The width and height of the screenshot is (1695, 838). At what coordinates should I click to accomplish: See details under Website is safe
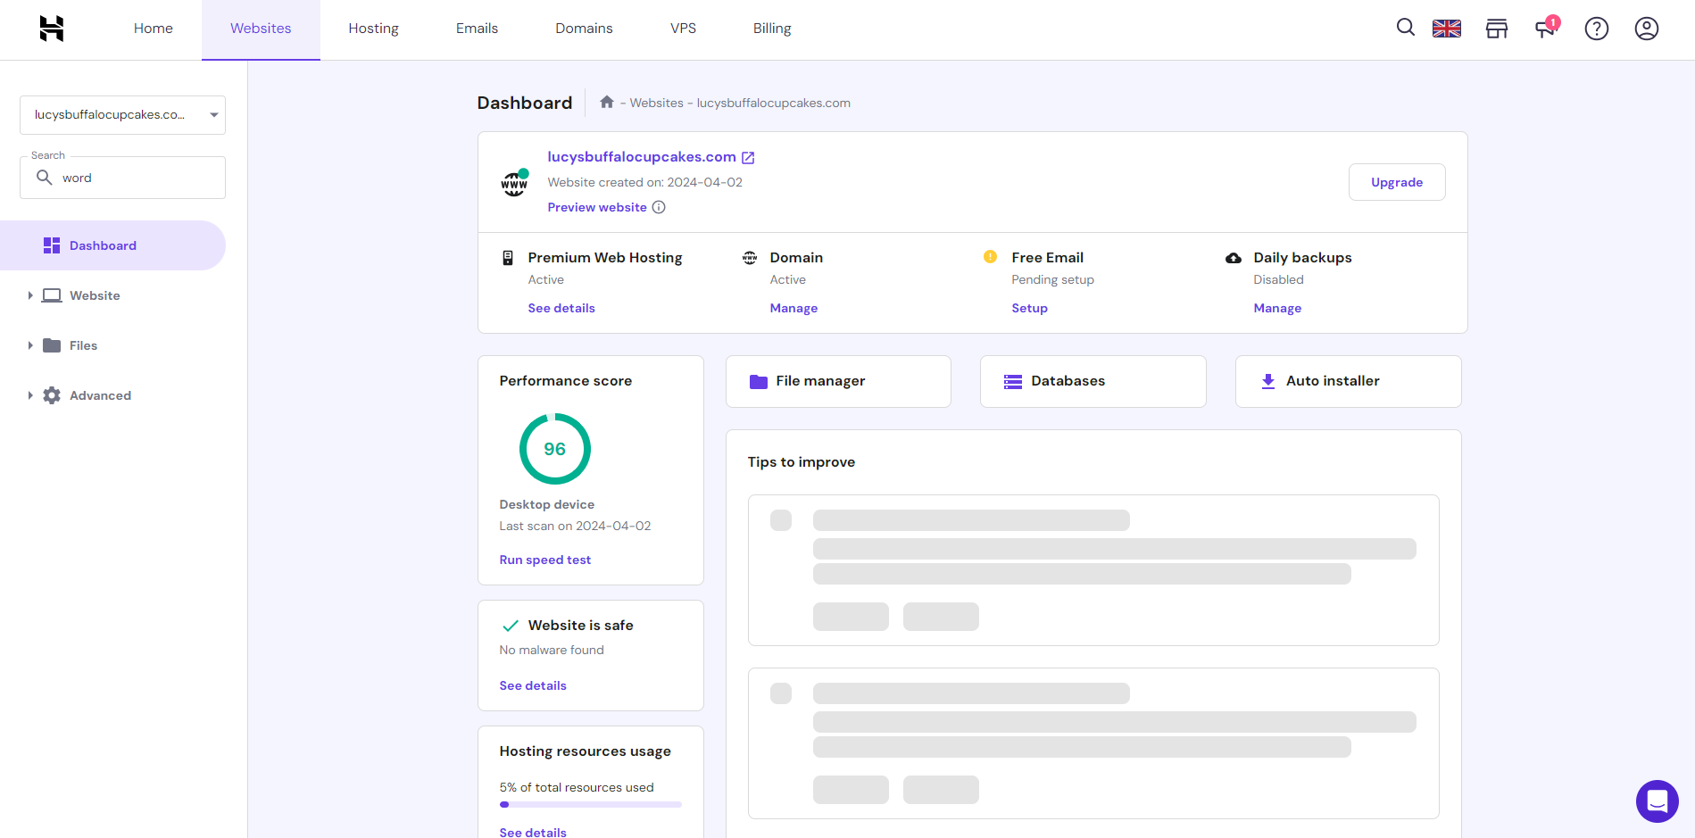pyautogui.click(x=533, y=685)
